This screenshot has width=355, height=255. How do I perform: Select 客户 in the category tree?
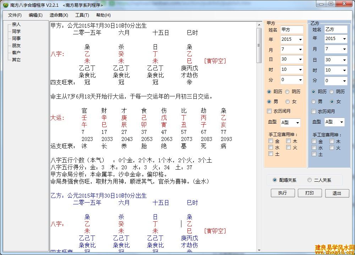[x=16, y=53]
